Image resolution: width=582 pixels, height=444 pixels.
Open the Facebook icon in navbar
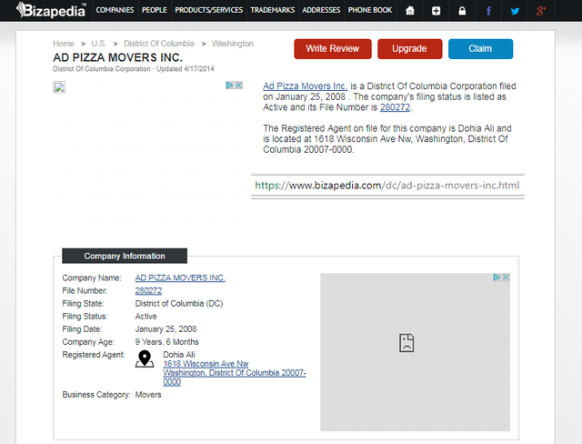coord(488,11)
